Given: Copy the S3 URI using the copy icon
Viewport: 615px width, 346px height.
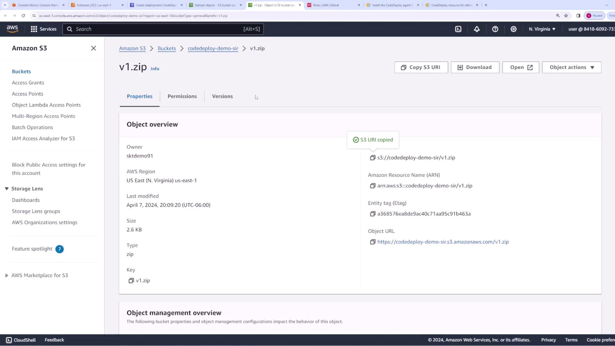Looking at the screenshot, I should 373,158.
